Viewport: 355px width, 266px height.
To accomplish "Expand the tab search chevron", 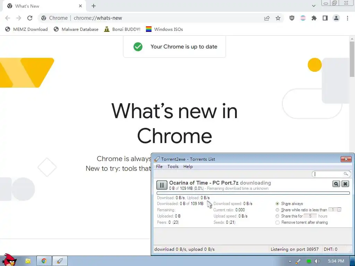I will [x=313, y=6].
